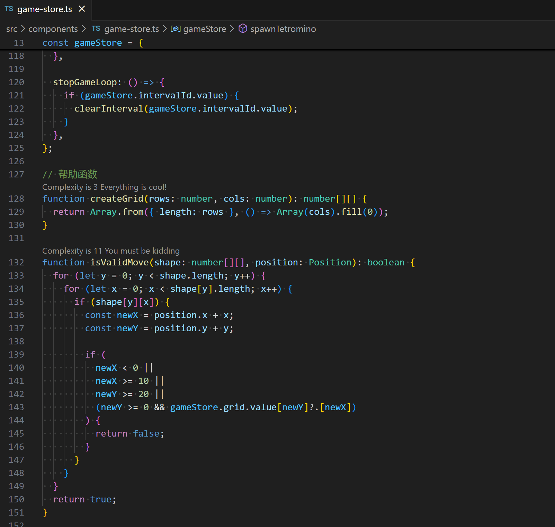Click 'Array.from' on line 129

click(x=117, y=212)
